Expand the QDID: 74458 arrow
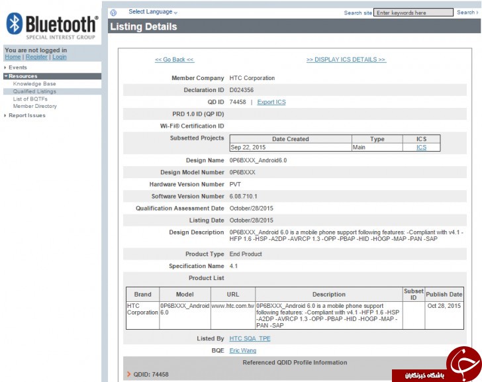Viewport: 482px width, 382px height. [x=129, y=374]
